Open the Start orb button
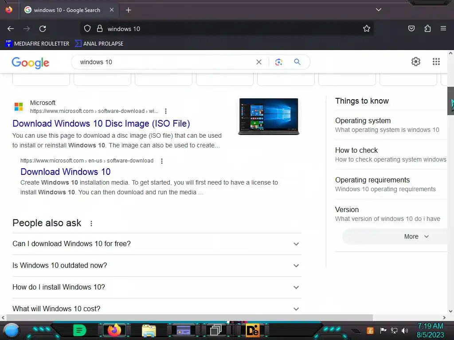This screenshot has height=340, width=454. tap(11, 331)
